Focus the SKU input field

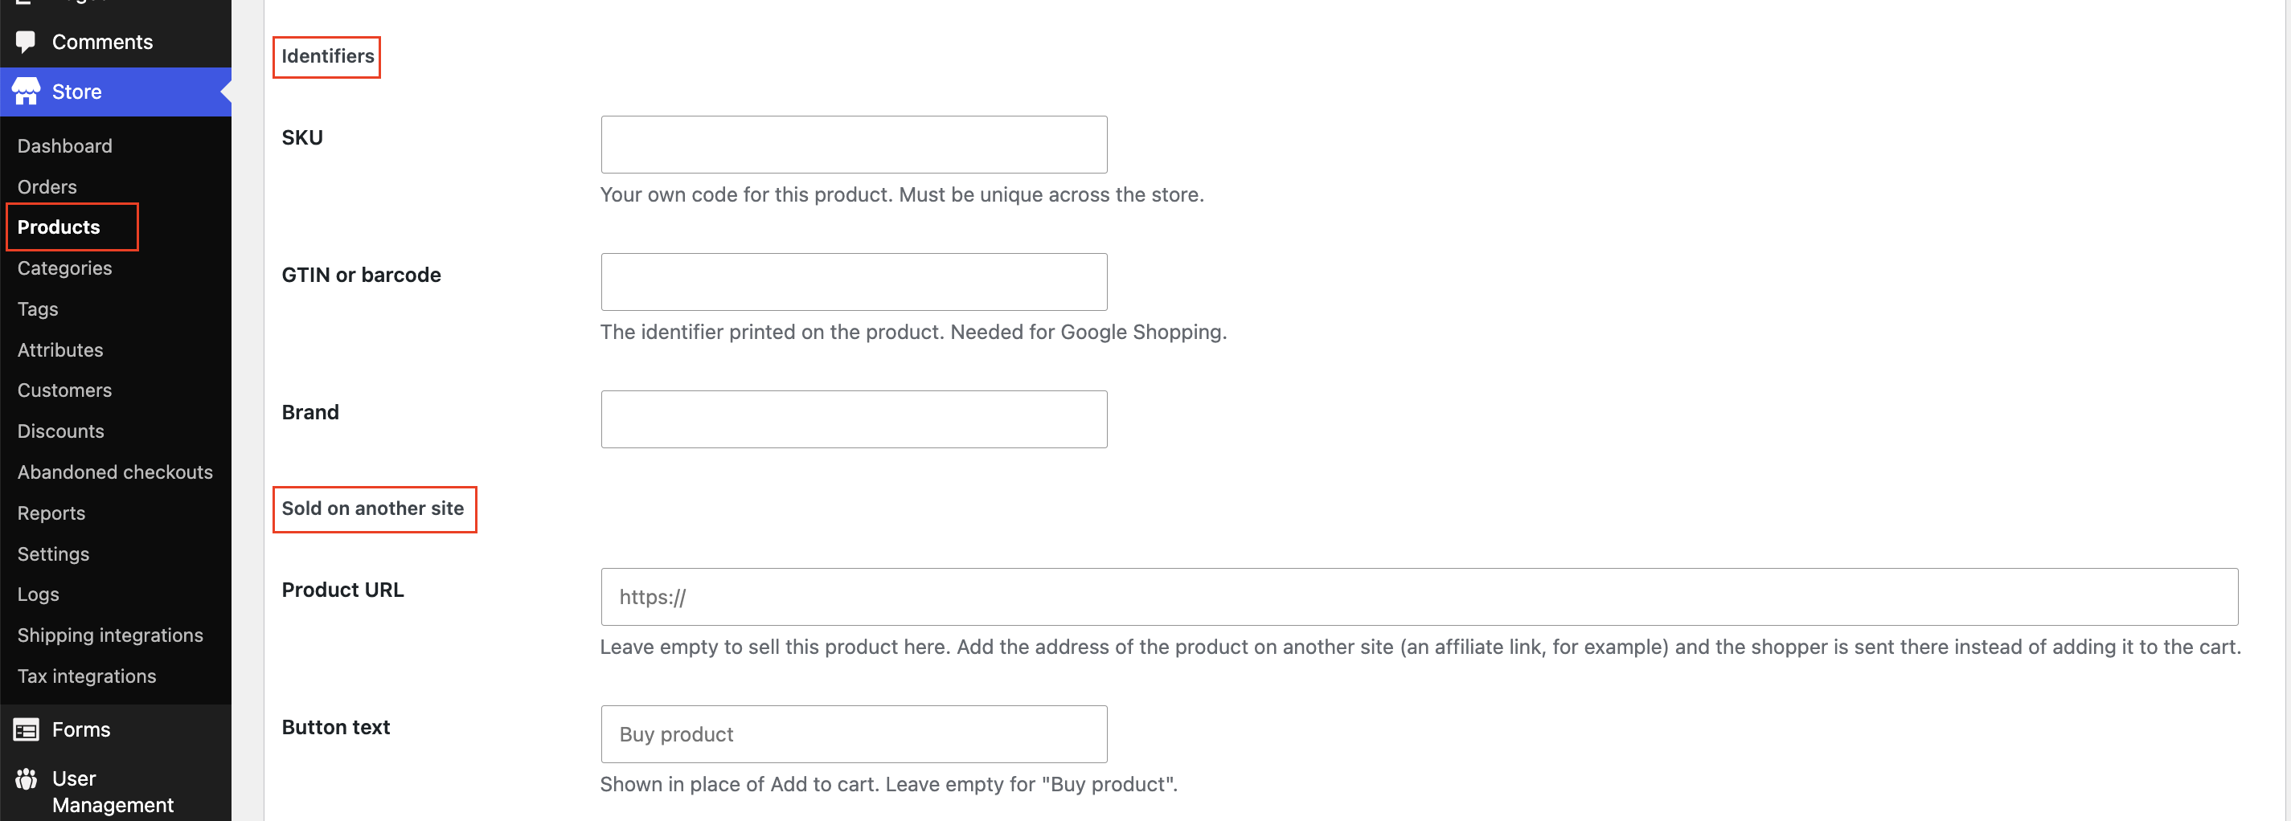click(x=854, y=145)
